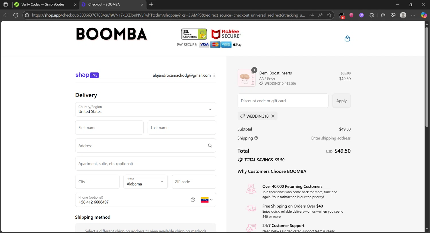This screenshot has height=233, width=430.
Task: Click the American Express card icon
Action: pyautogui.click(x=226, y=45)
